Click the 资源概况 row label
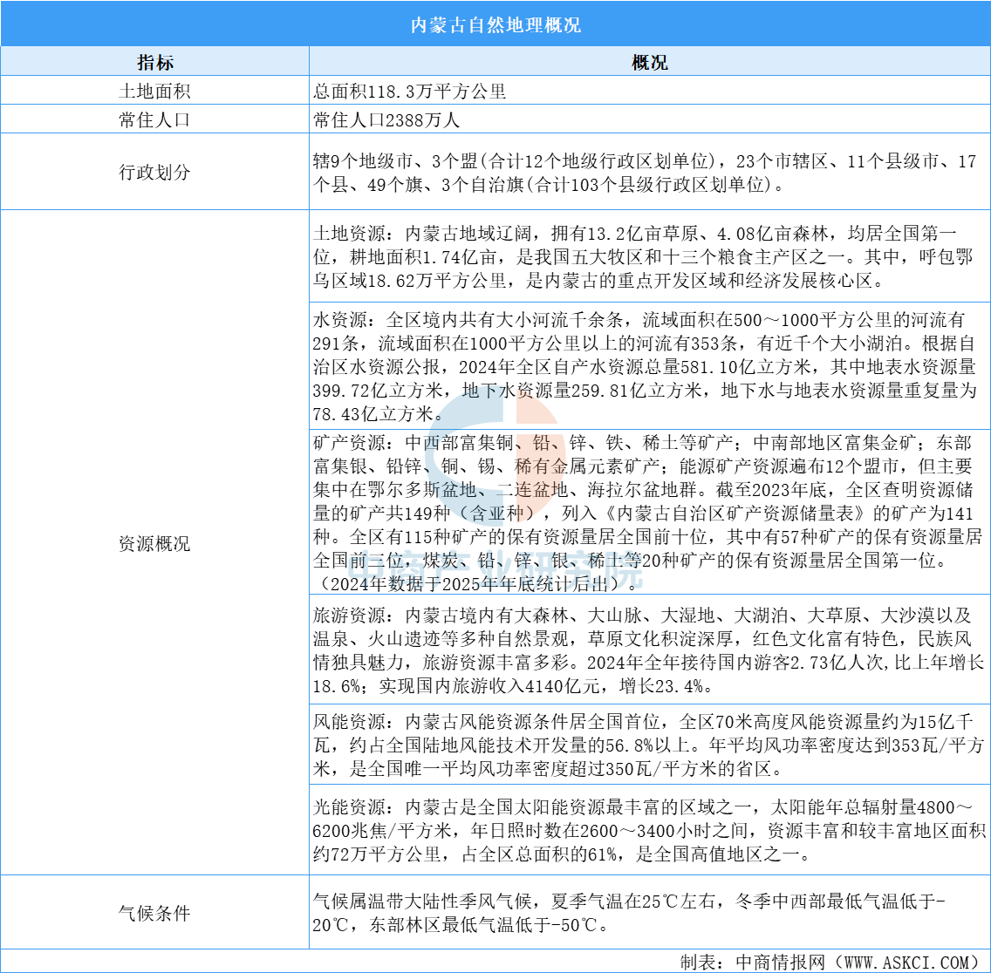This screenshot has width=991, height=973. [x=154, y=544]
